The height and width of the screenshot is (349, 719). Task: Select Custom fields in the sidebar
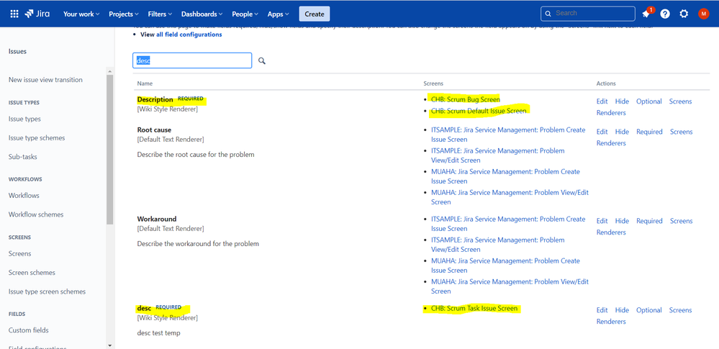pyautogui.click(x=29, y=330)
